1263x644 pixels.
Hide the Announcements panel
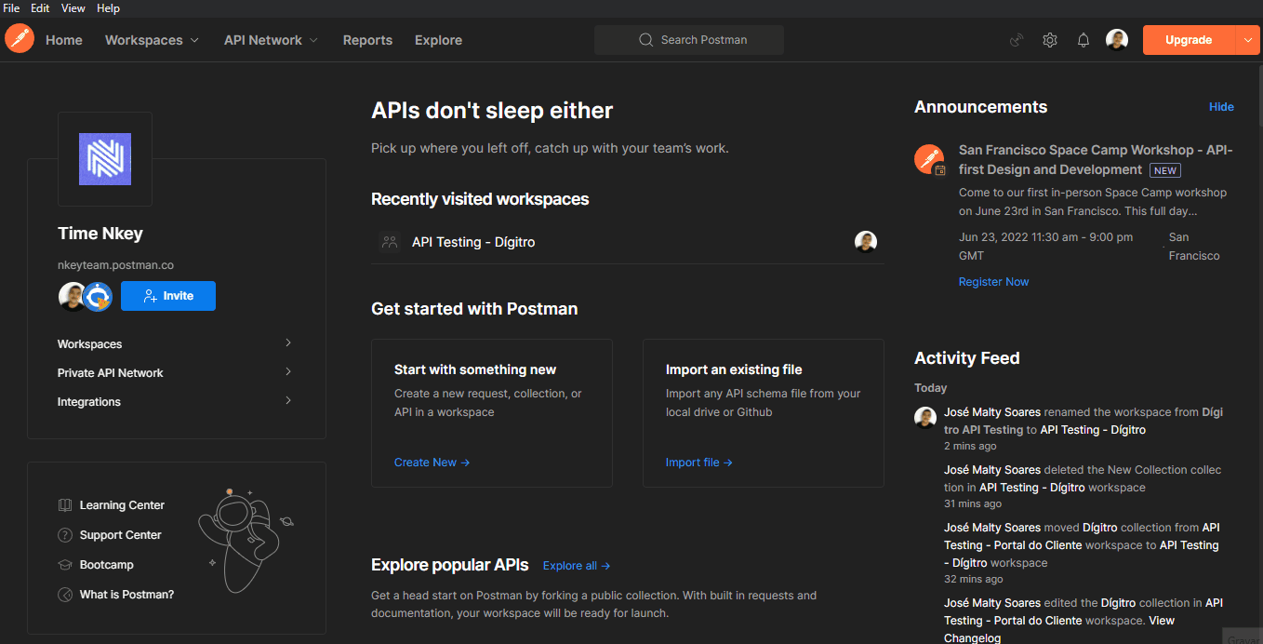pyautogui.click(x=1221, y=107)
